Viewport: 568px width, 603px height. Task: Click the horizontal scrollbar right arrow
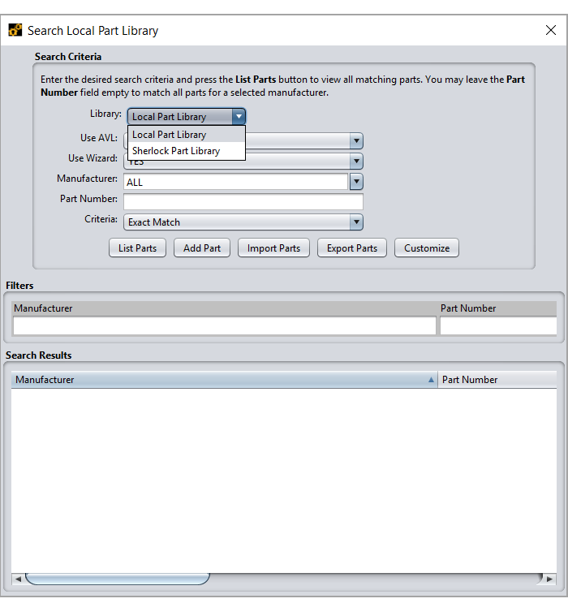[549, 579]
